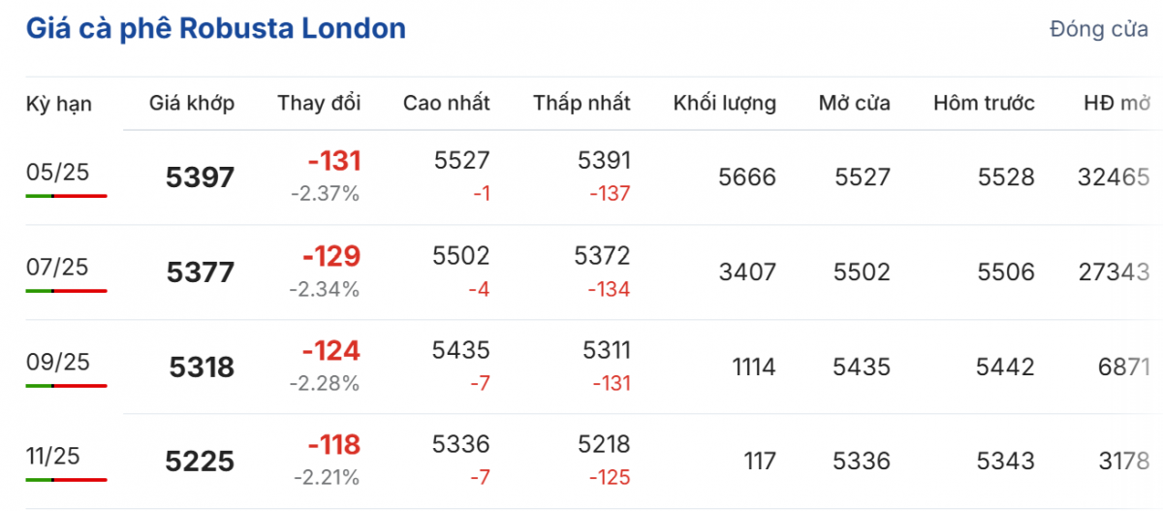Click the -129 change value for 07/25
This screenshot has width=1163, height=511.
(x=331, y=256)
